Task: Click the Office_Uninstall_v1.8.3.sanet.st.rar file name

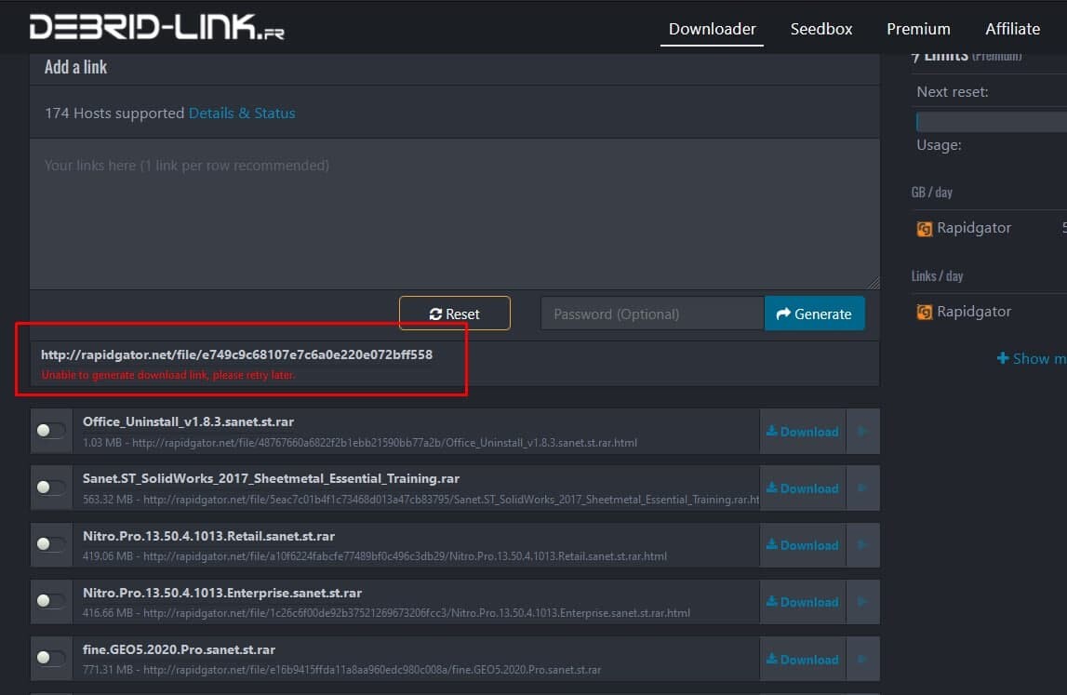Action: click(x=189, y=422)
